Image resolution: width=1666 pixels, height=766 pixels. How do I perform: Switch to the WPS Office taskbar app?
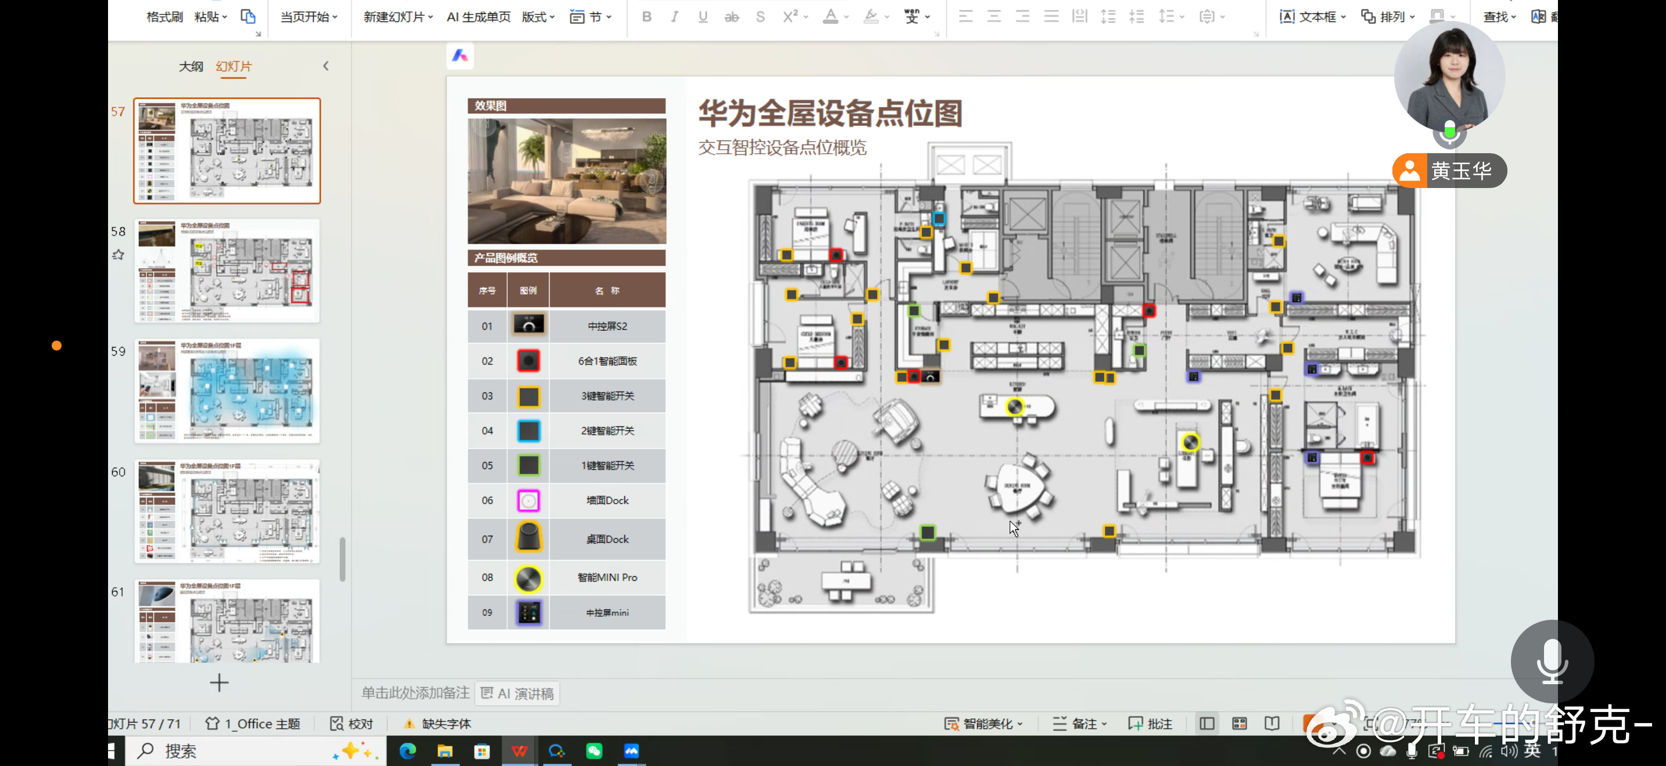[519, 751]
